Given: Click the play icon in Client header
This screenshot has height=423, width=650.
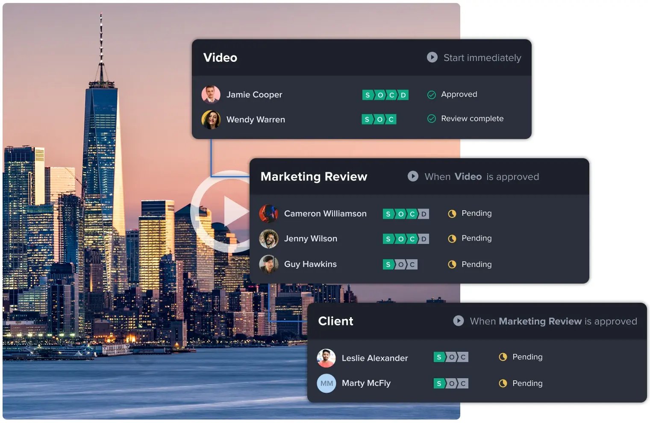Looking at the screenshot, I should click(458, 321).
